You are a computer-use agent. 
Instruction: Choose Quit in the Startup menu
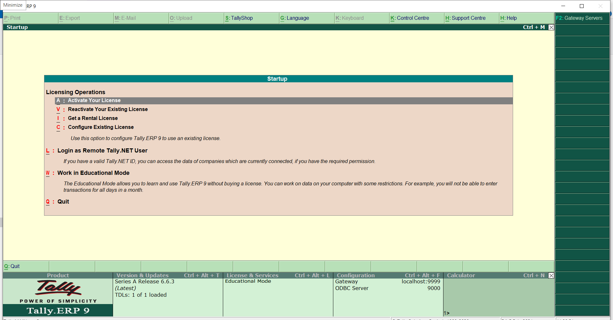coord(63,202)
